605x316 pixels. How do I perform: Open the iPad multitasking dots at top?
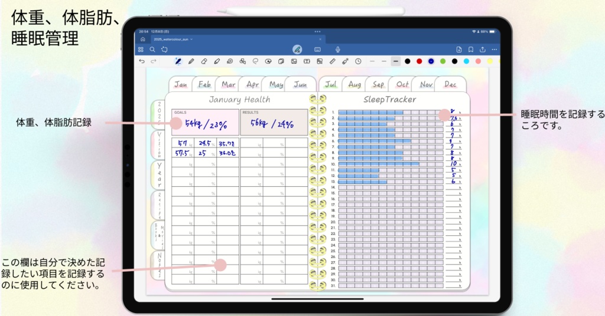click(317, 32)
